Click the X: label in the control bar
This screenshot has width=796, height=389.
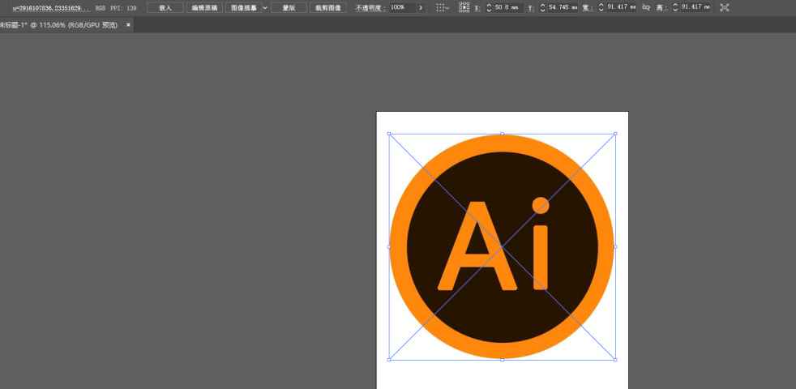click(477, 8)
